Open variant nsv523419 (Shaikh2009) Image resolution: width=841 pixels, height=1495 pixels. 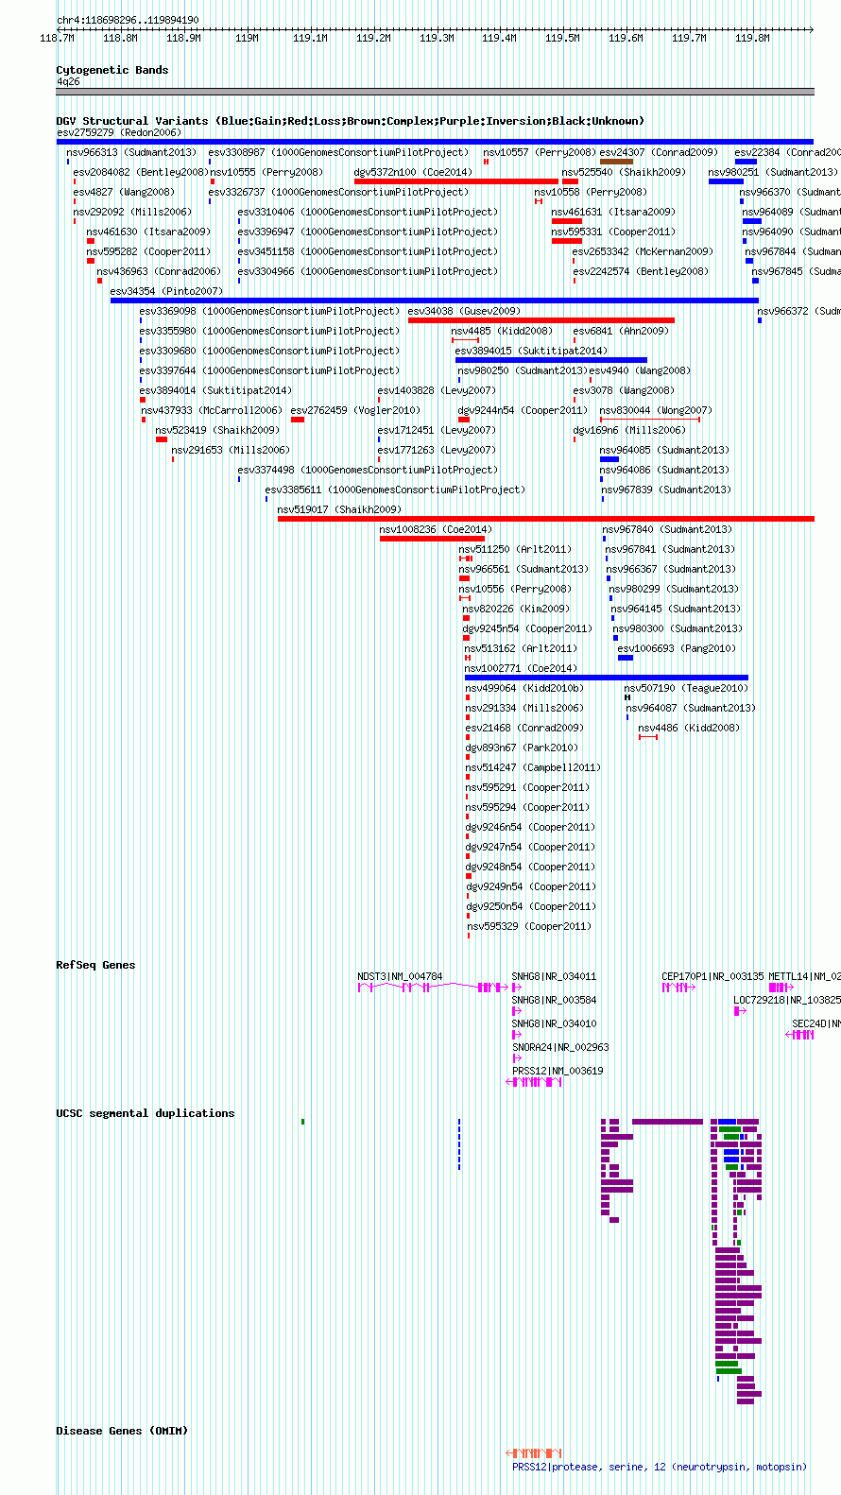point(216,430)
